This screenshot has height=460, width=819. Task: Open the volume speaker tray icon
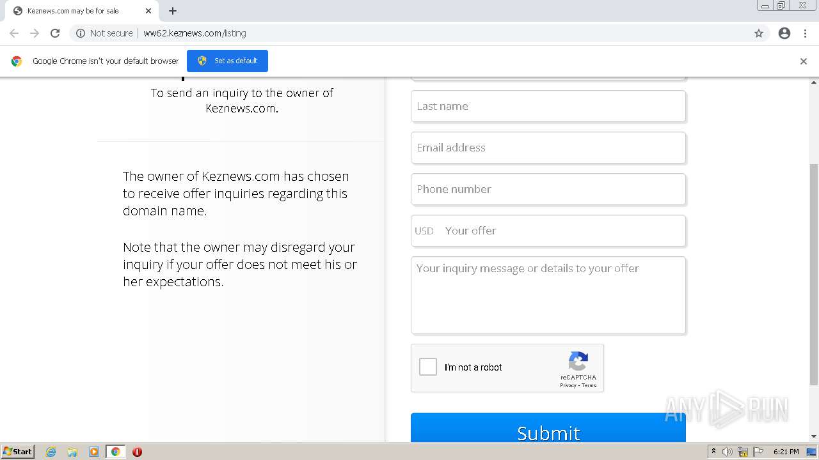728,452
